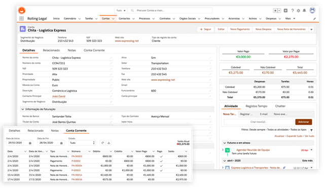
Task: Edit the Nome da conta field pencil
Action: click(x=111, y=58)
